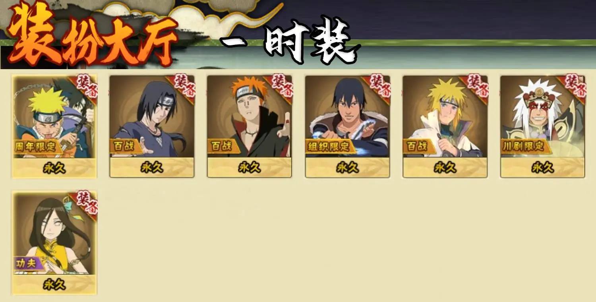Select the Minato 百战 costume portrait
The height and width of the screenshot is (302, 596).
point(445,117)
